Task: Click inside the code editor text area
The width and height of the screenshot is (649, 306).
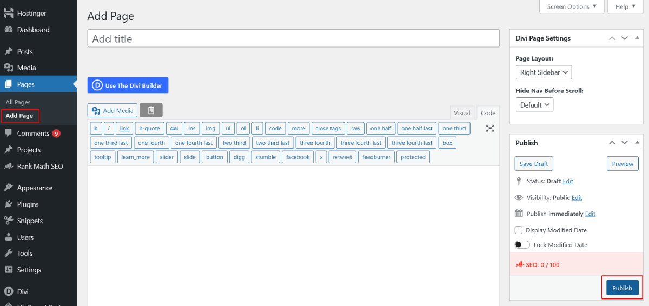Action: [293, 236]
